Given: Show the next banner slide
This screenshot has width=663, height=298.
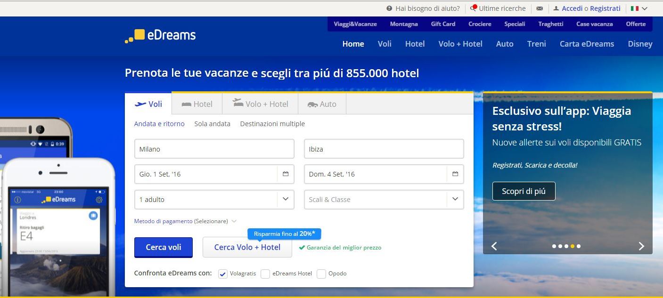Looking at the screenshot, I should click(x=641, y=246).
